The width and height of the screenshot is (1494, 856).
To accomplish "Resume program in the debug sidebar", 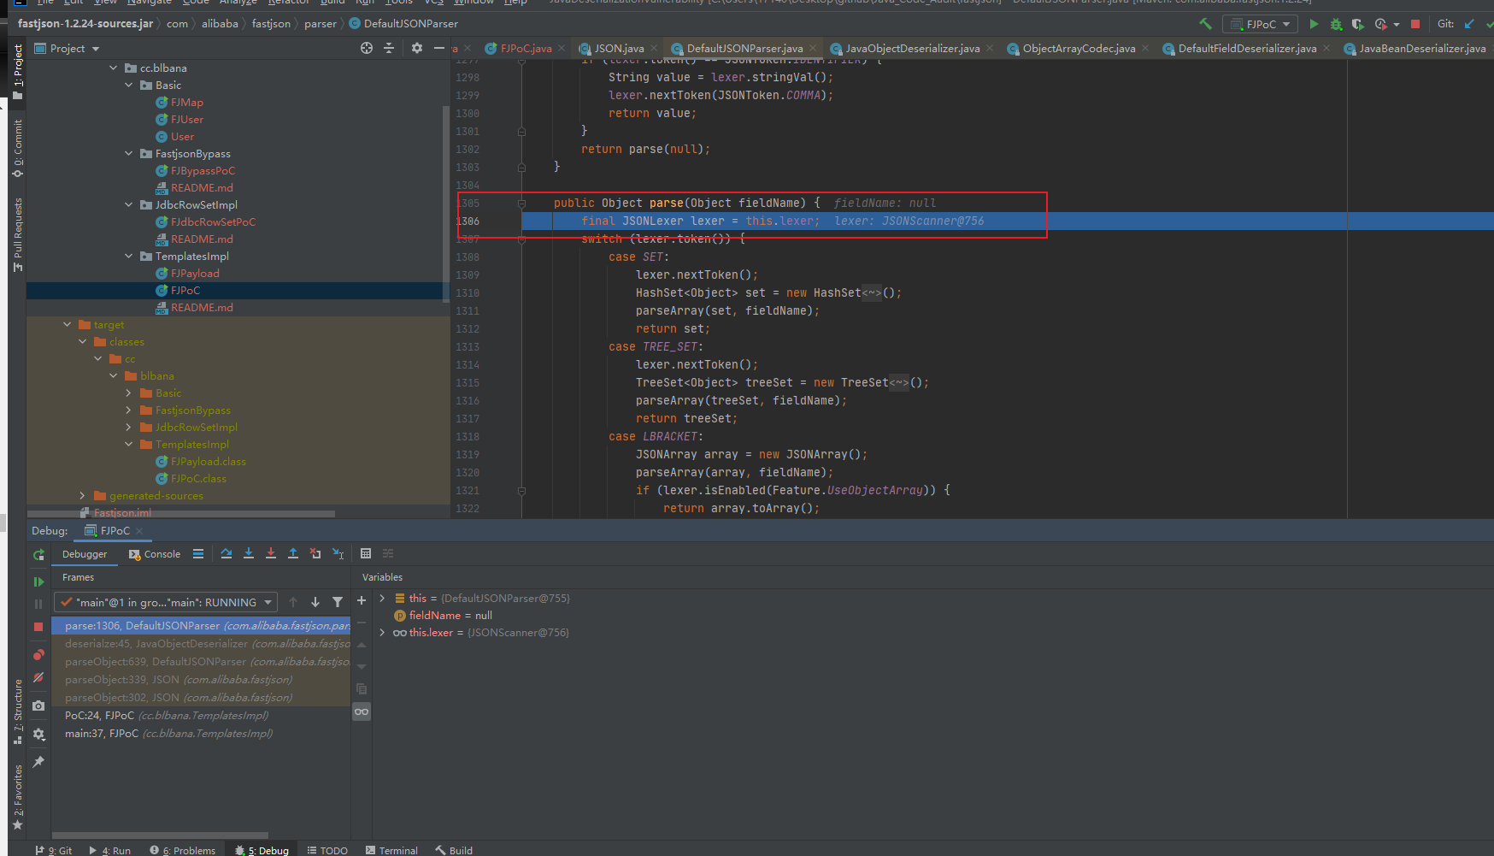I will [38, 581].
